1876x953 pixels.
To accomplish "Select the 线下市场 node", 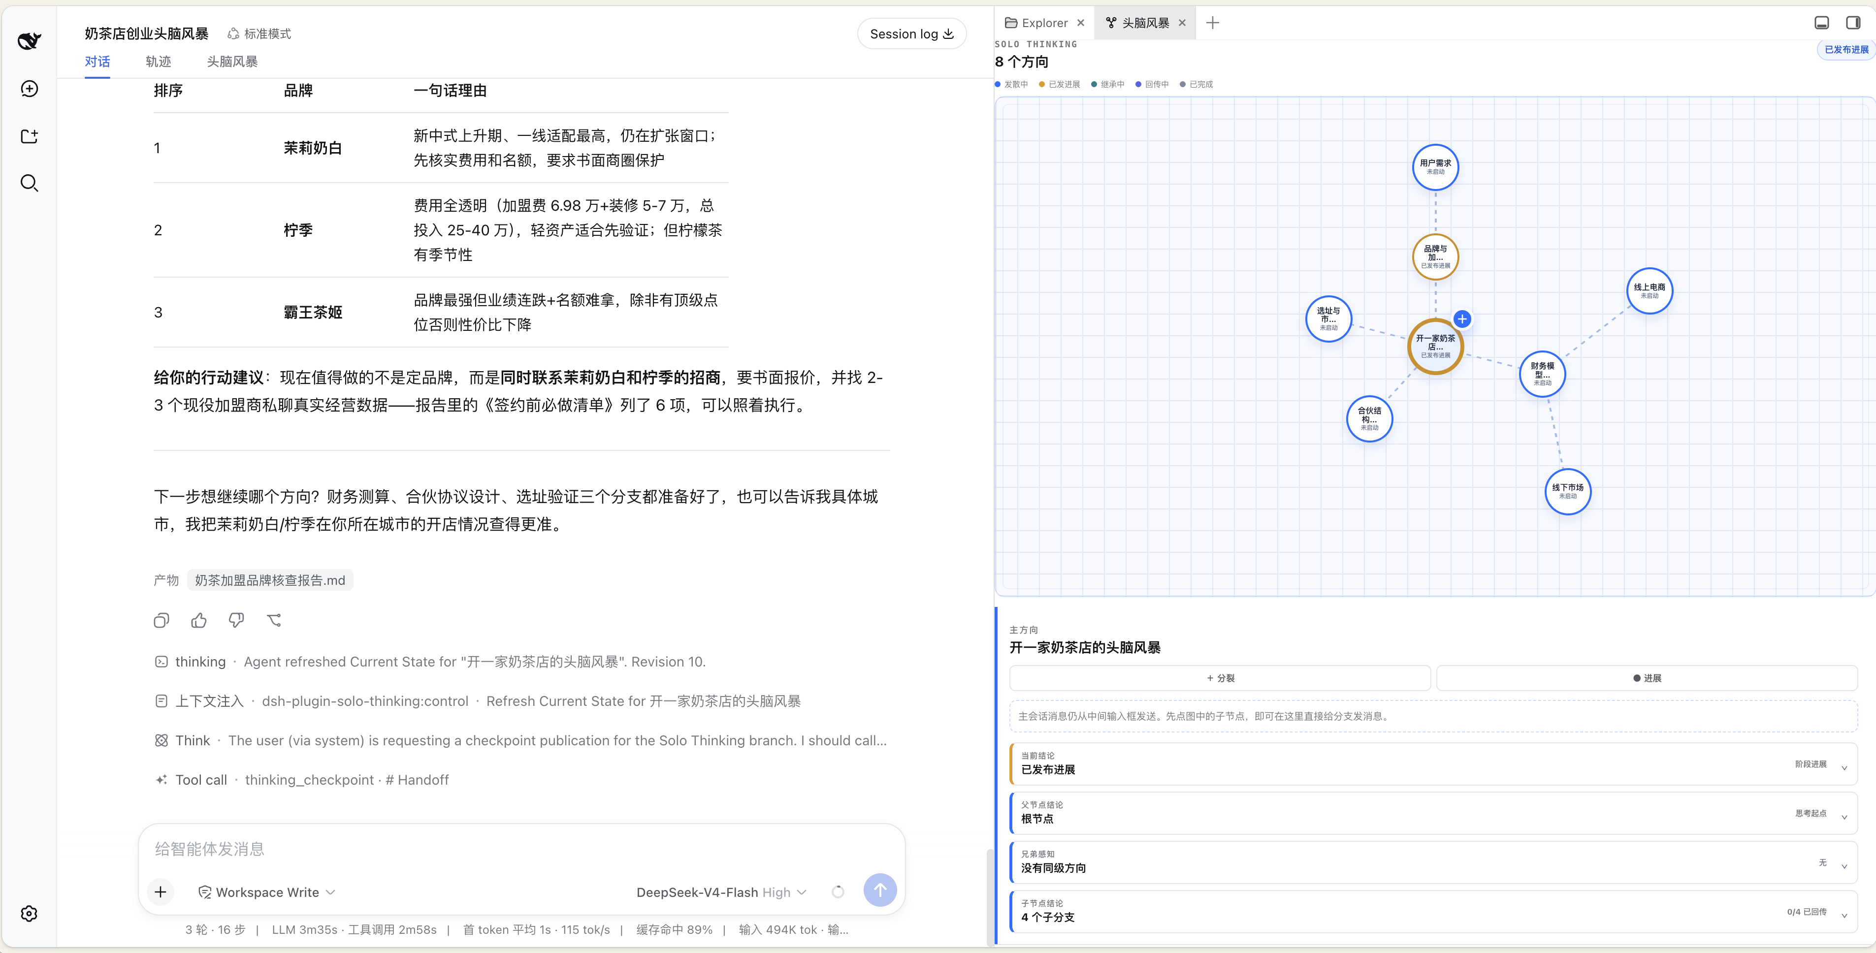I will coord(1568,491).
